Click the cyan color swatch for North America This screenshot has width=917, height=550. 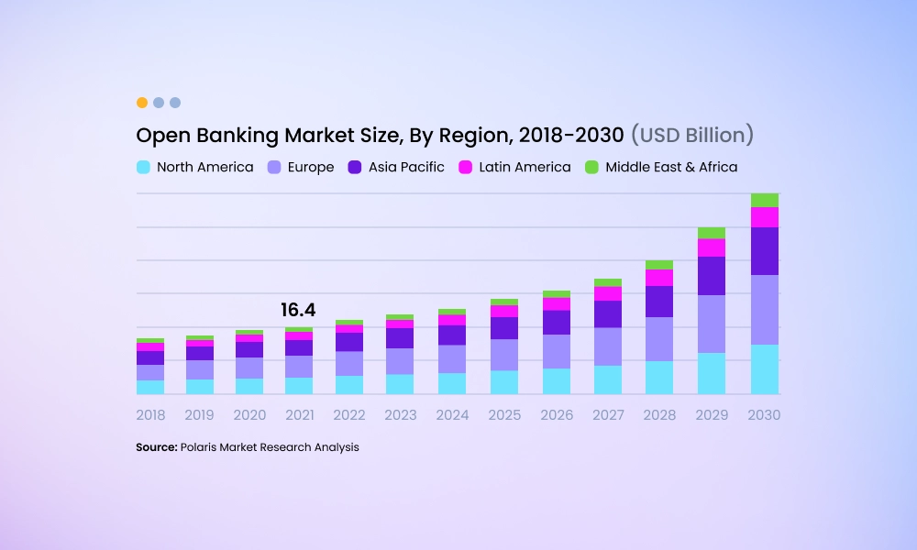[143, 167]
